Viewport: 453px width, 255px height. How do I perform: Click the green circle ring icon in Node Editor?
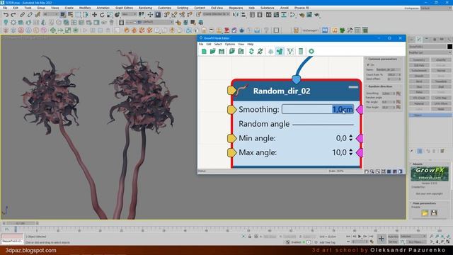(x=311, y=51)
